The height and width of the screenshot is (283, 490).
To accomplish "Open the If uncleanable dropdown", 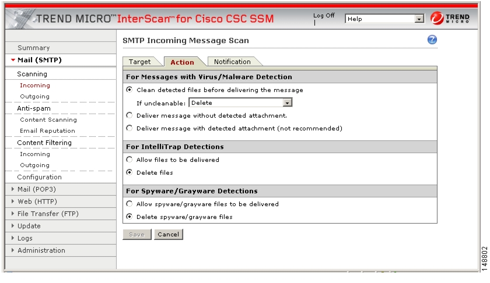I will tap(240, 102).
